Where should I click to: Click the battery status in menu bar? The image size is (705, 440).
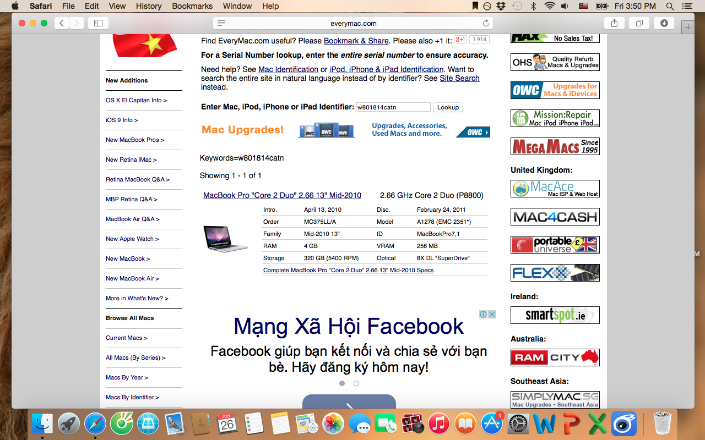pyautogui.click(x=602, y=6)
